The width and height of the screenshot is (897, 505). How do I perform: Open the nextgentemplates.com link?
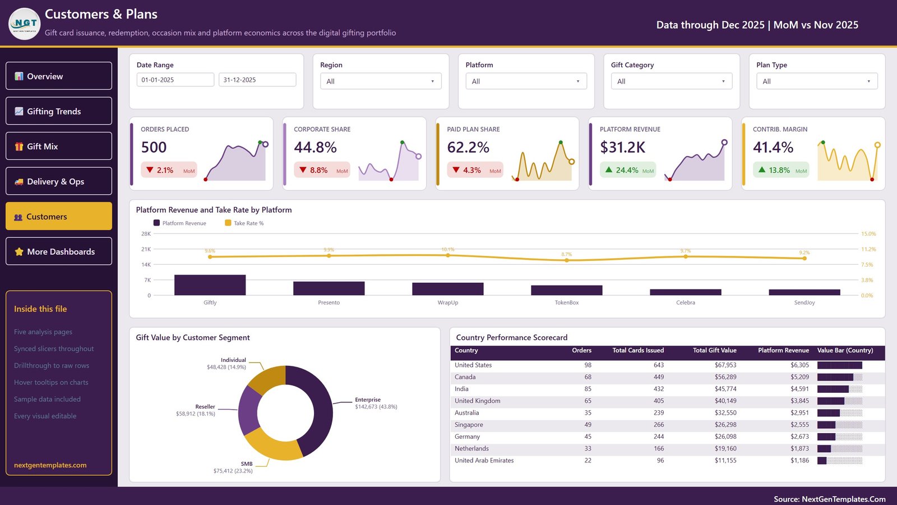point(50,465)
